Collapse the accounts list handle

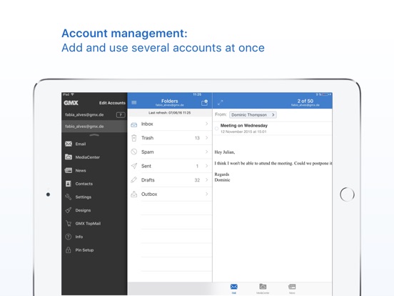point(94,135)
